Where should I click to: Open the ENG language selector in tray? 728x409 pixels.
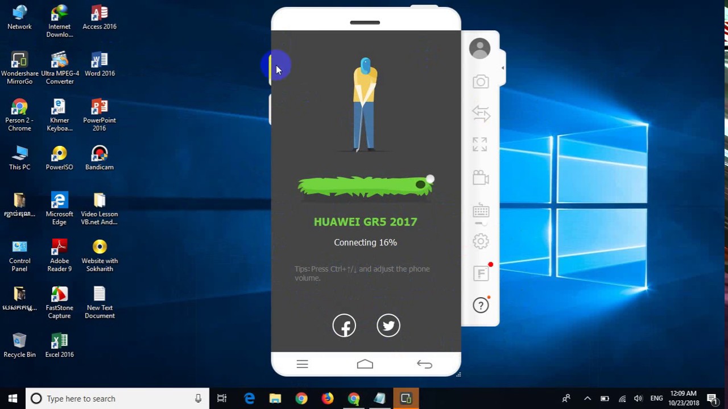pyautogui.click(x=656, y=399)
